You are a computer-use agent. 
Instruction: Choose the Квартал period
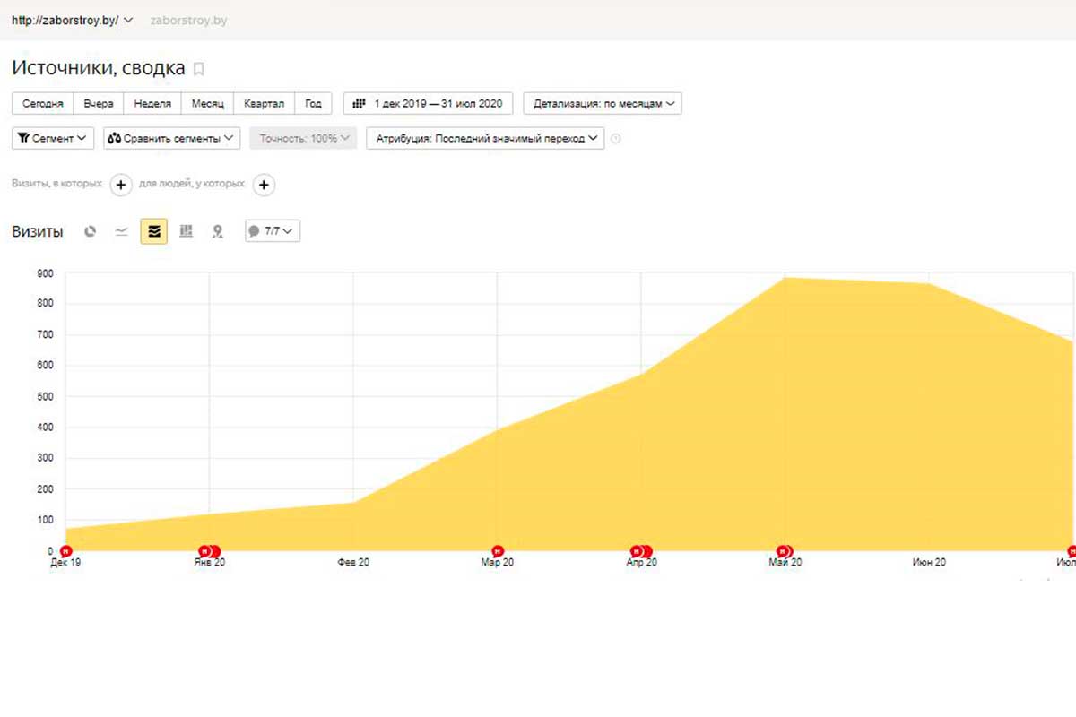tap(264, 104)
